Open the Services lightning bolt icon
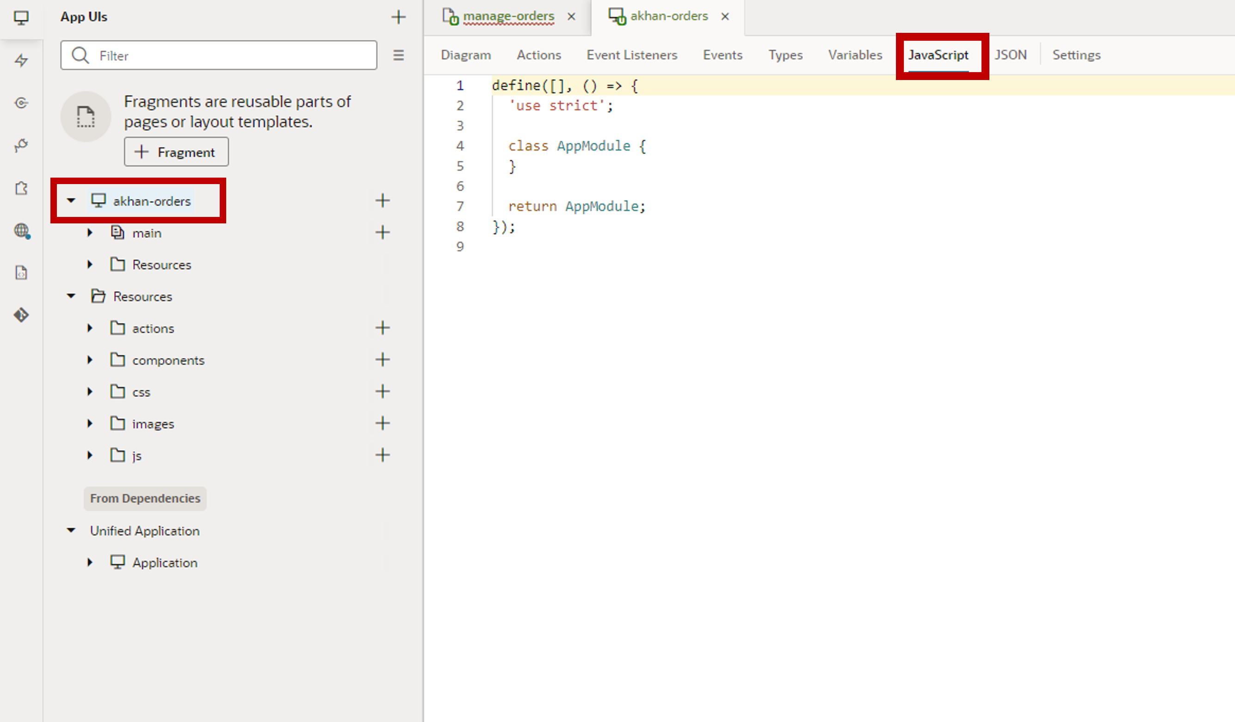 point(21,61)
